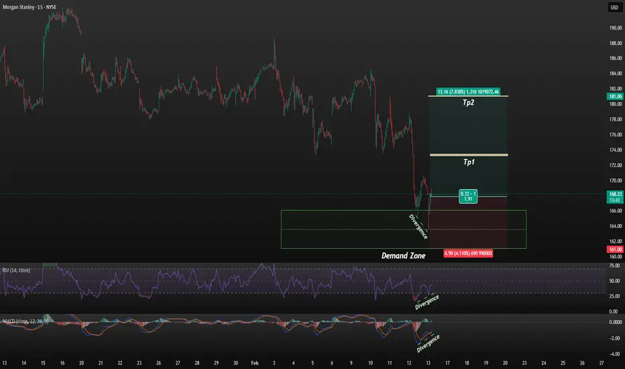Click the 161.00 stop price tag
The height and width of the screenshot is (369, 625).
(x=615, y=250)
